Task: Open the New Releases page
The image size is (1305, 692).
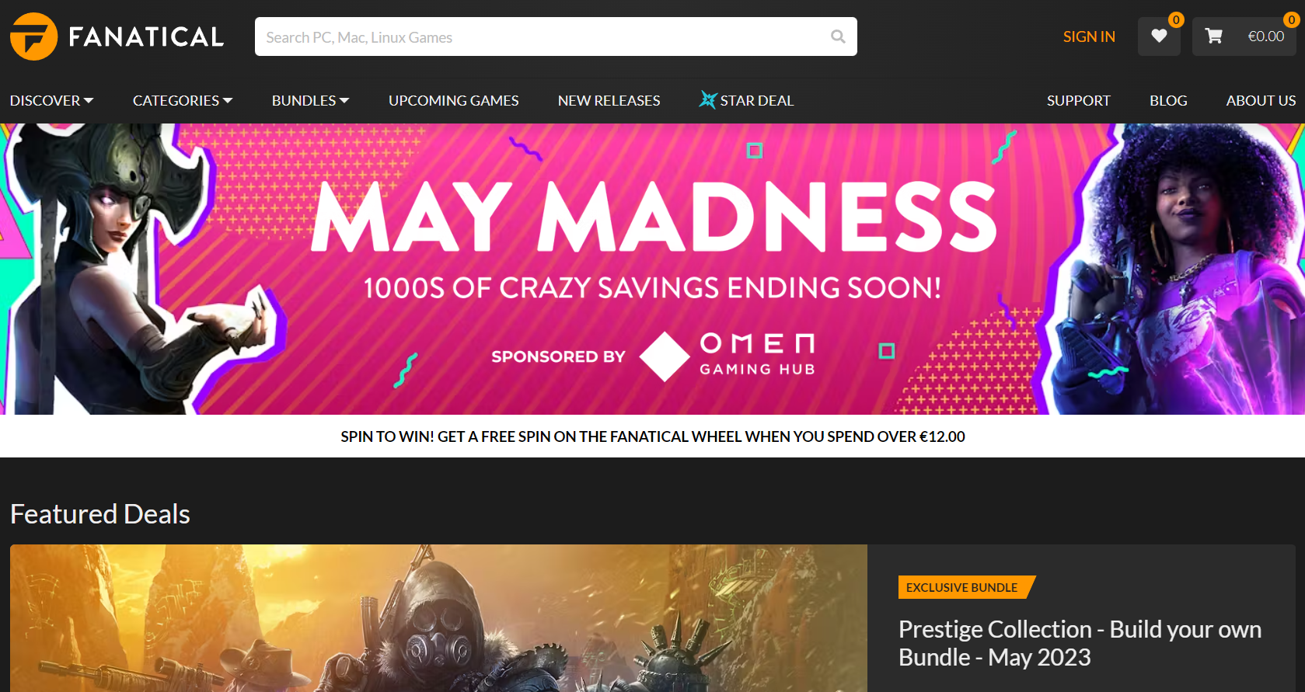Action: 609,100
